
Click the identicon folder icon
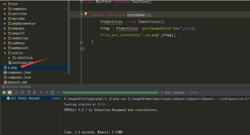[14, 58]
